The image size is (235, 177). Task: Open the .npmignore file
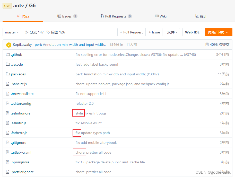click(x=20, y=162)
